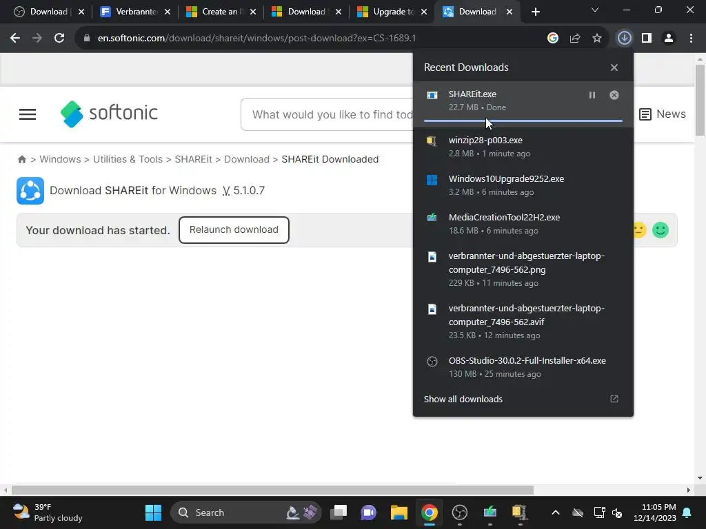The image size is (706, 529).
Task: Click the OBS-Studio installer file icon
Action: [x=432, y=362]
